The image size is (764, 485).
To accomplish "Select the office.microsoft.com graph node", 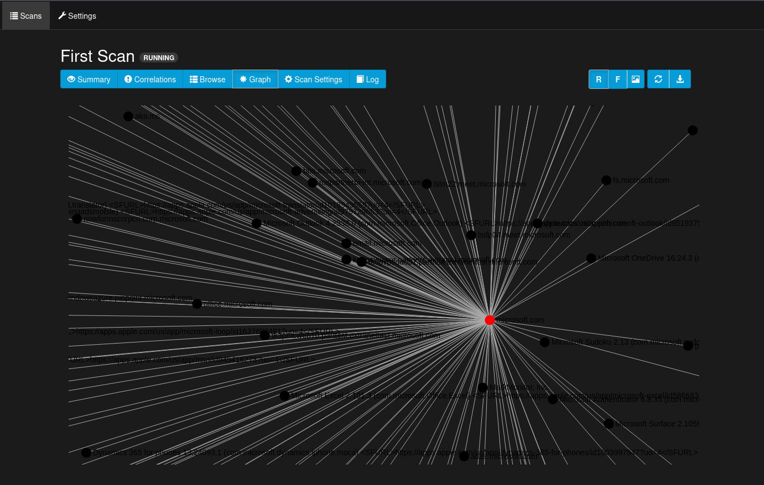I will tap(197, 304).
